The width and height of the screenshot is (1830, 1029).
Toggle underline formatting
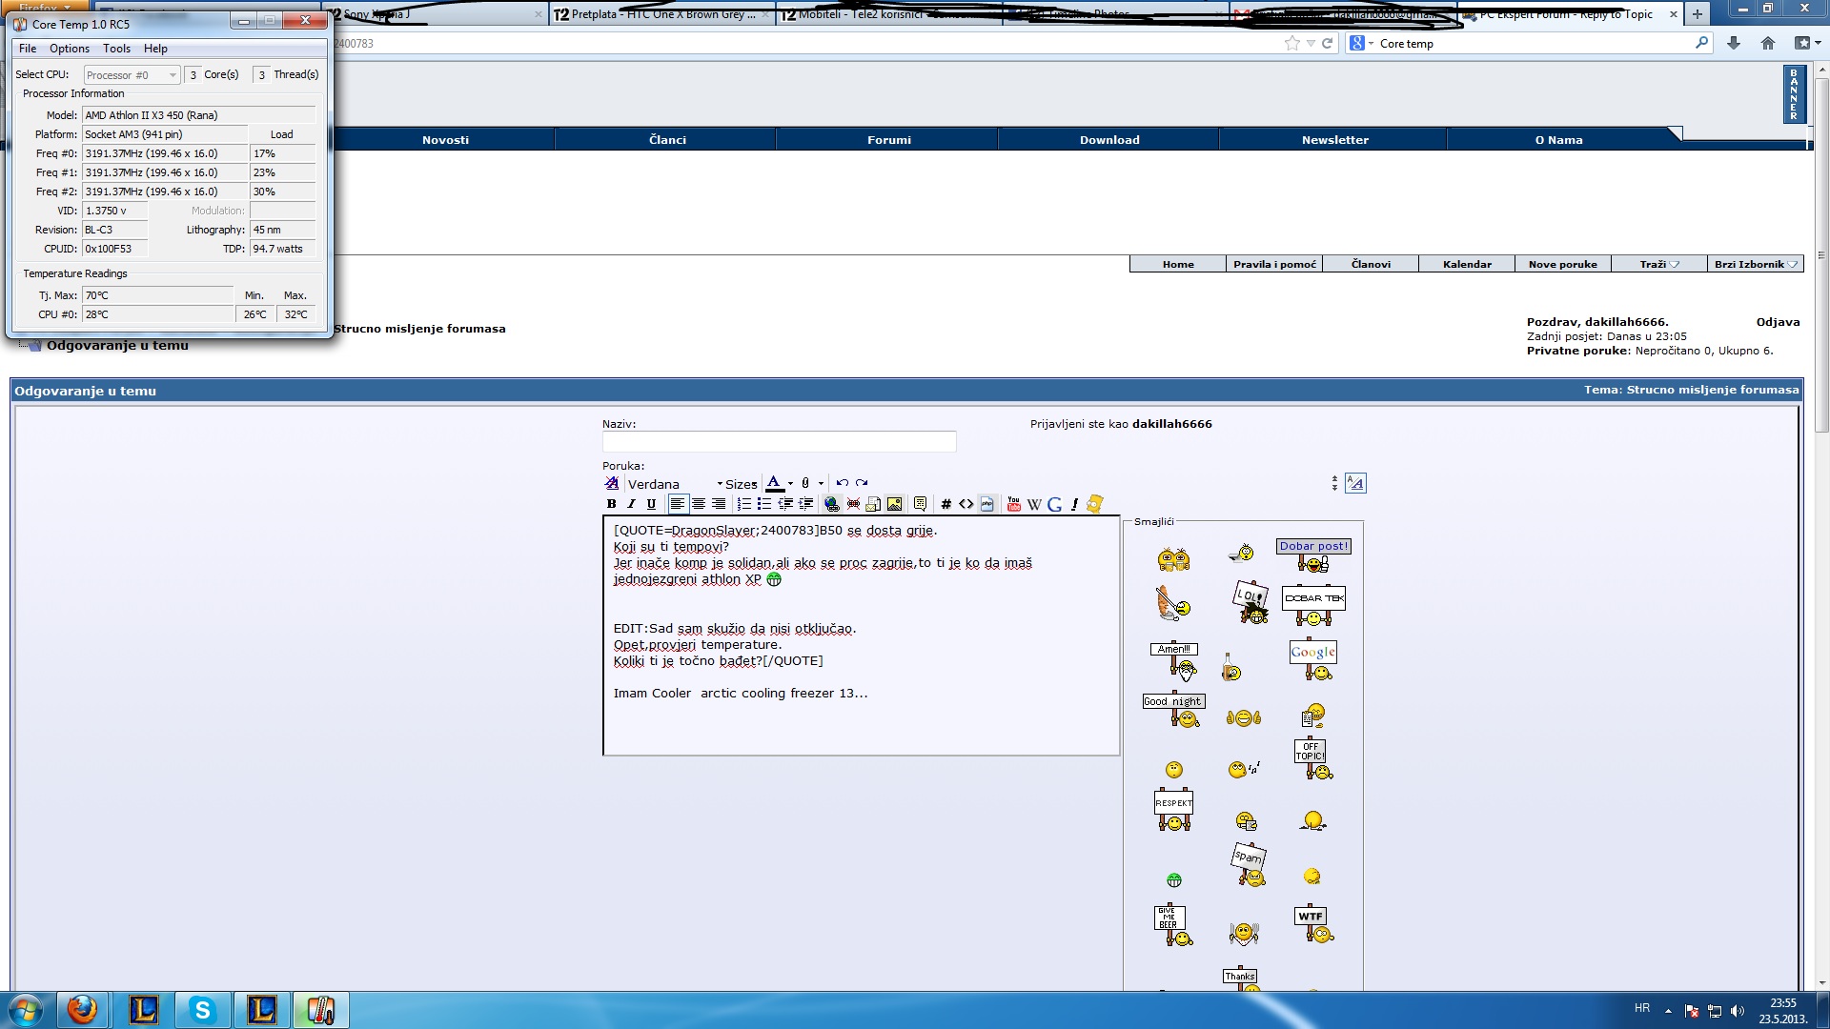click(651, 504)
